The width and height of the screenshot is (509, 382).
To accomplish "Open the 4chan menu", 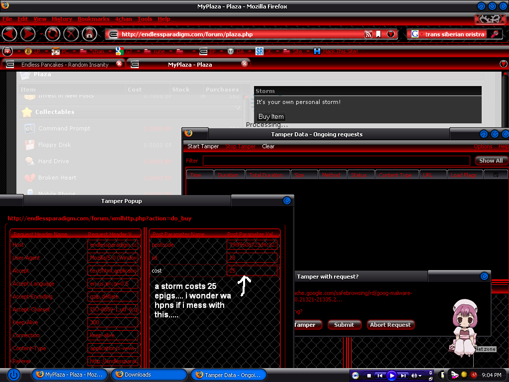I will click(x=123, y=19).
